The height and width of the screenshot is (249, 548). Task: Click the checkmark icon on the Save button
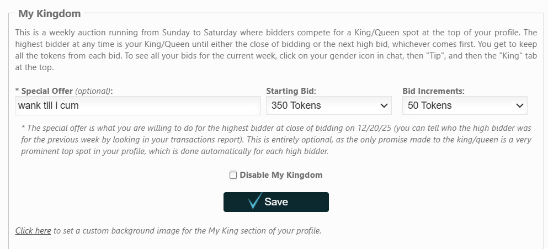(x=254, y=202)
